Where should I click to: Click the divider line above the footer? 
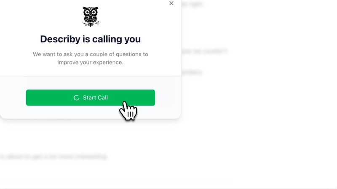[x=91, y=76]
